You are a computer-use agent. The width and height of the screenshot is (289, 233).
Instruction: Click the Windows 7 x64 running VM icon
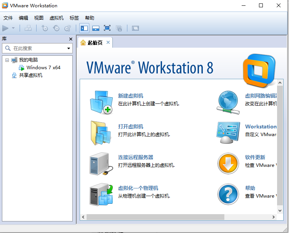22,68
